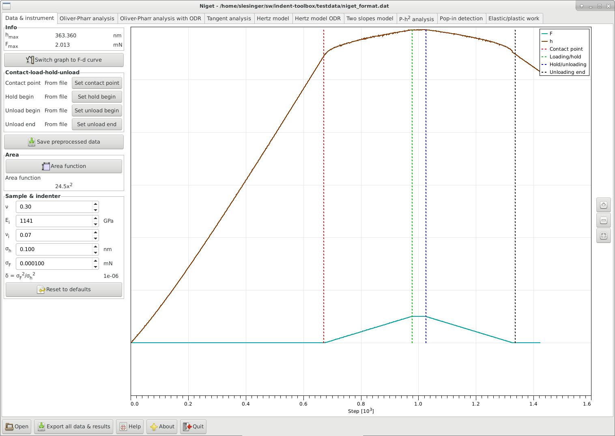Click the ν input field showing 0.30
Viewport: 615px width, 436px height.
click(x=54, y=207)
